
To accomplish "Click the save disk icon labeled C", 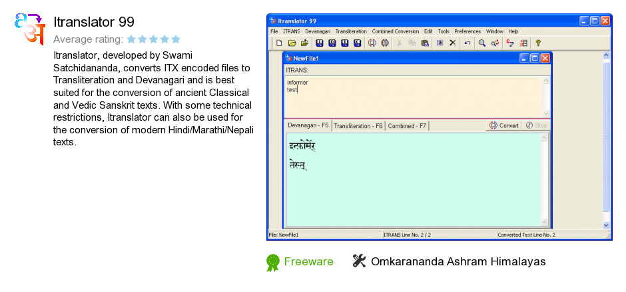I will tap(358, 43).
